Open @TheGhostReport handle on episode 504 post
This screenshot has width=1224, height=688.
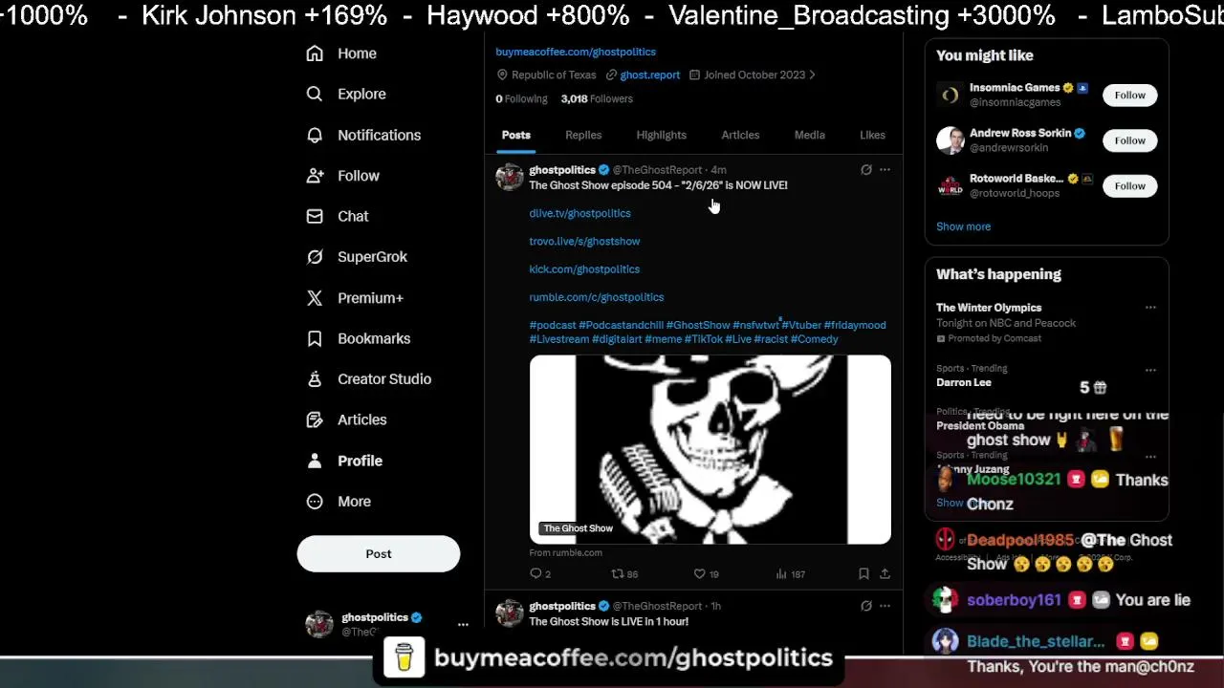(x=657, y=170)
